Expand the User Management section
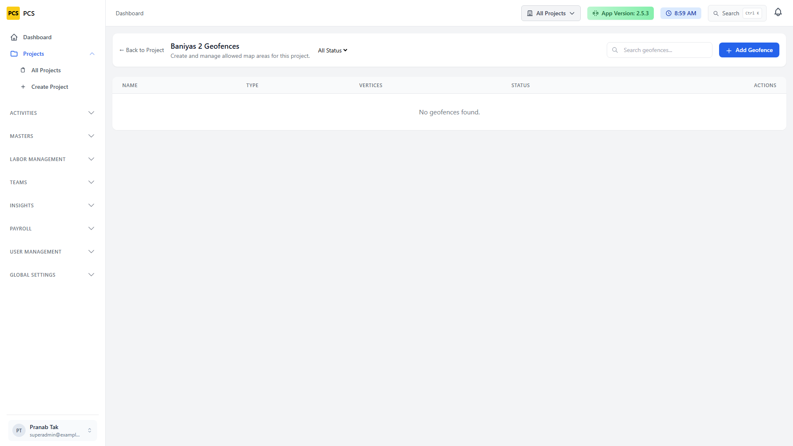Screen dimensions: 793x446 (52, 251)
